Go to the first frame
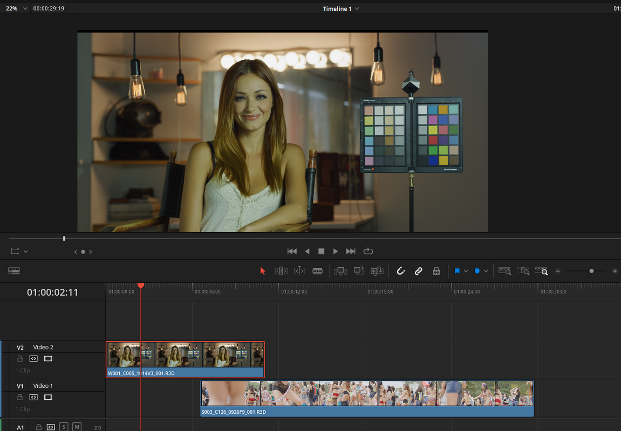621x431 pixels. [292, 252]
